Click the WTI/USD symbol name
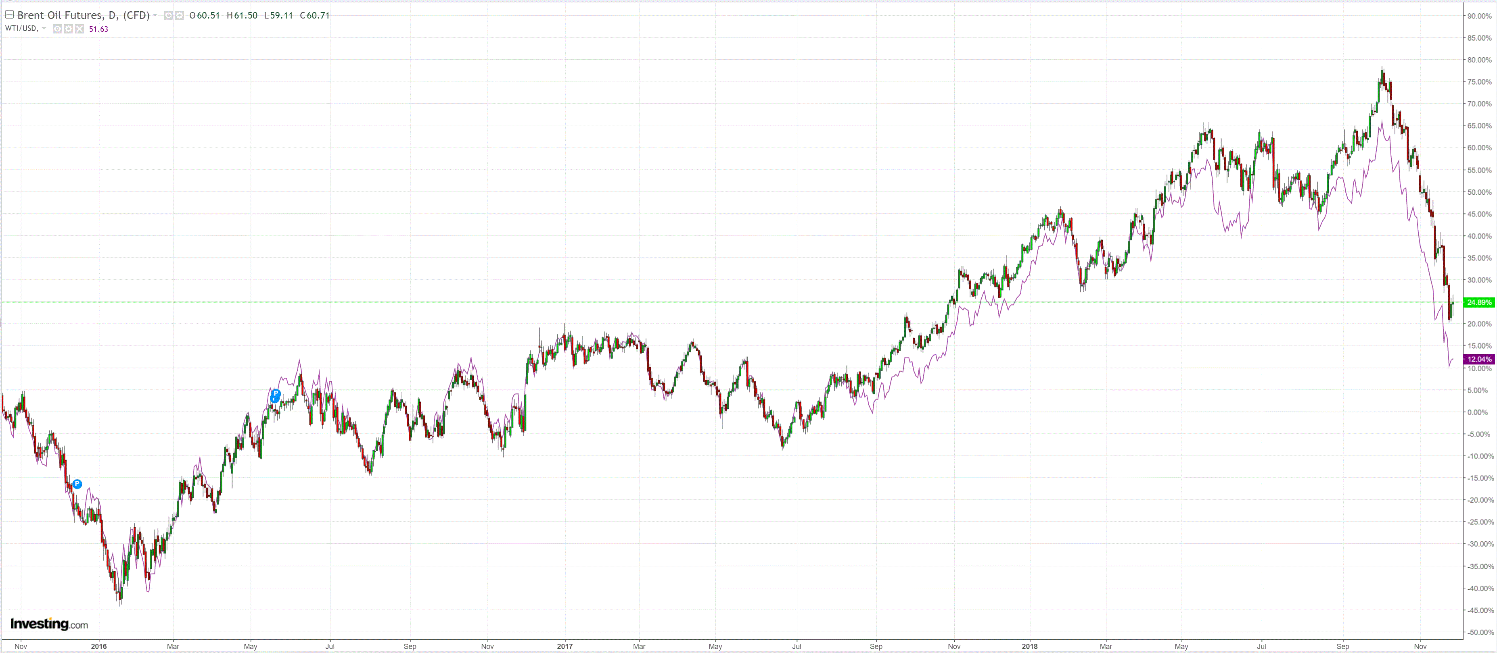The width and height of the screenshot is (1497, 653). (x=21, y=29)
